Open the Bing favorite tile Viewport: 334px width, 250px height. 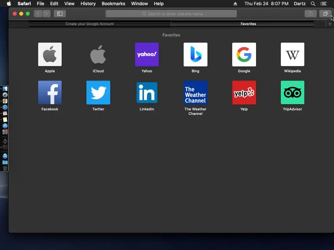click(195, 54)
